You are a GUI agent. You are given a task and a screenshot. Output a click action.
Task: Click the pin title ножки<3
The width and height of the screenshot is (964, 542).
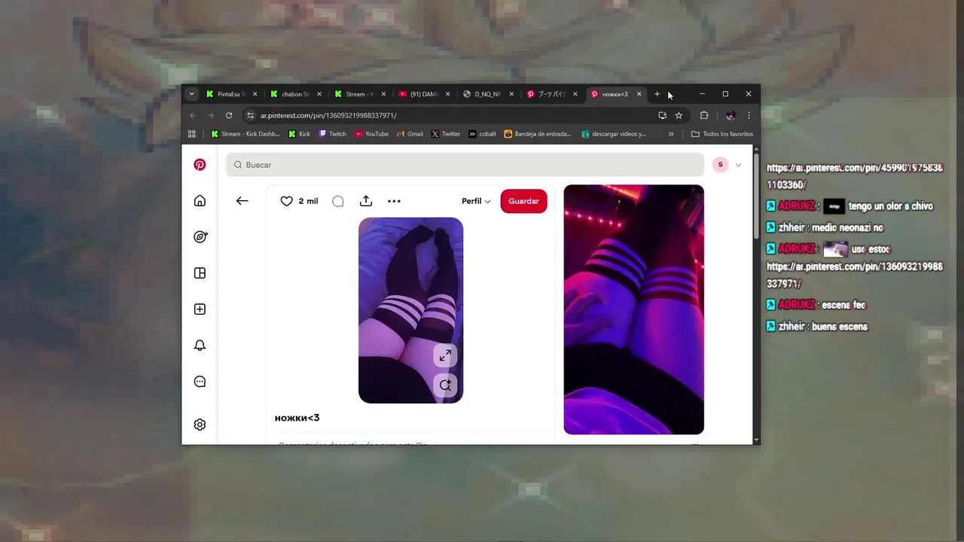[x=297, y=418]
